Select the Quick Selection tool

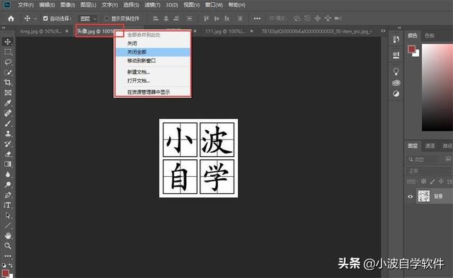pos(8,72)
